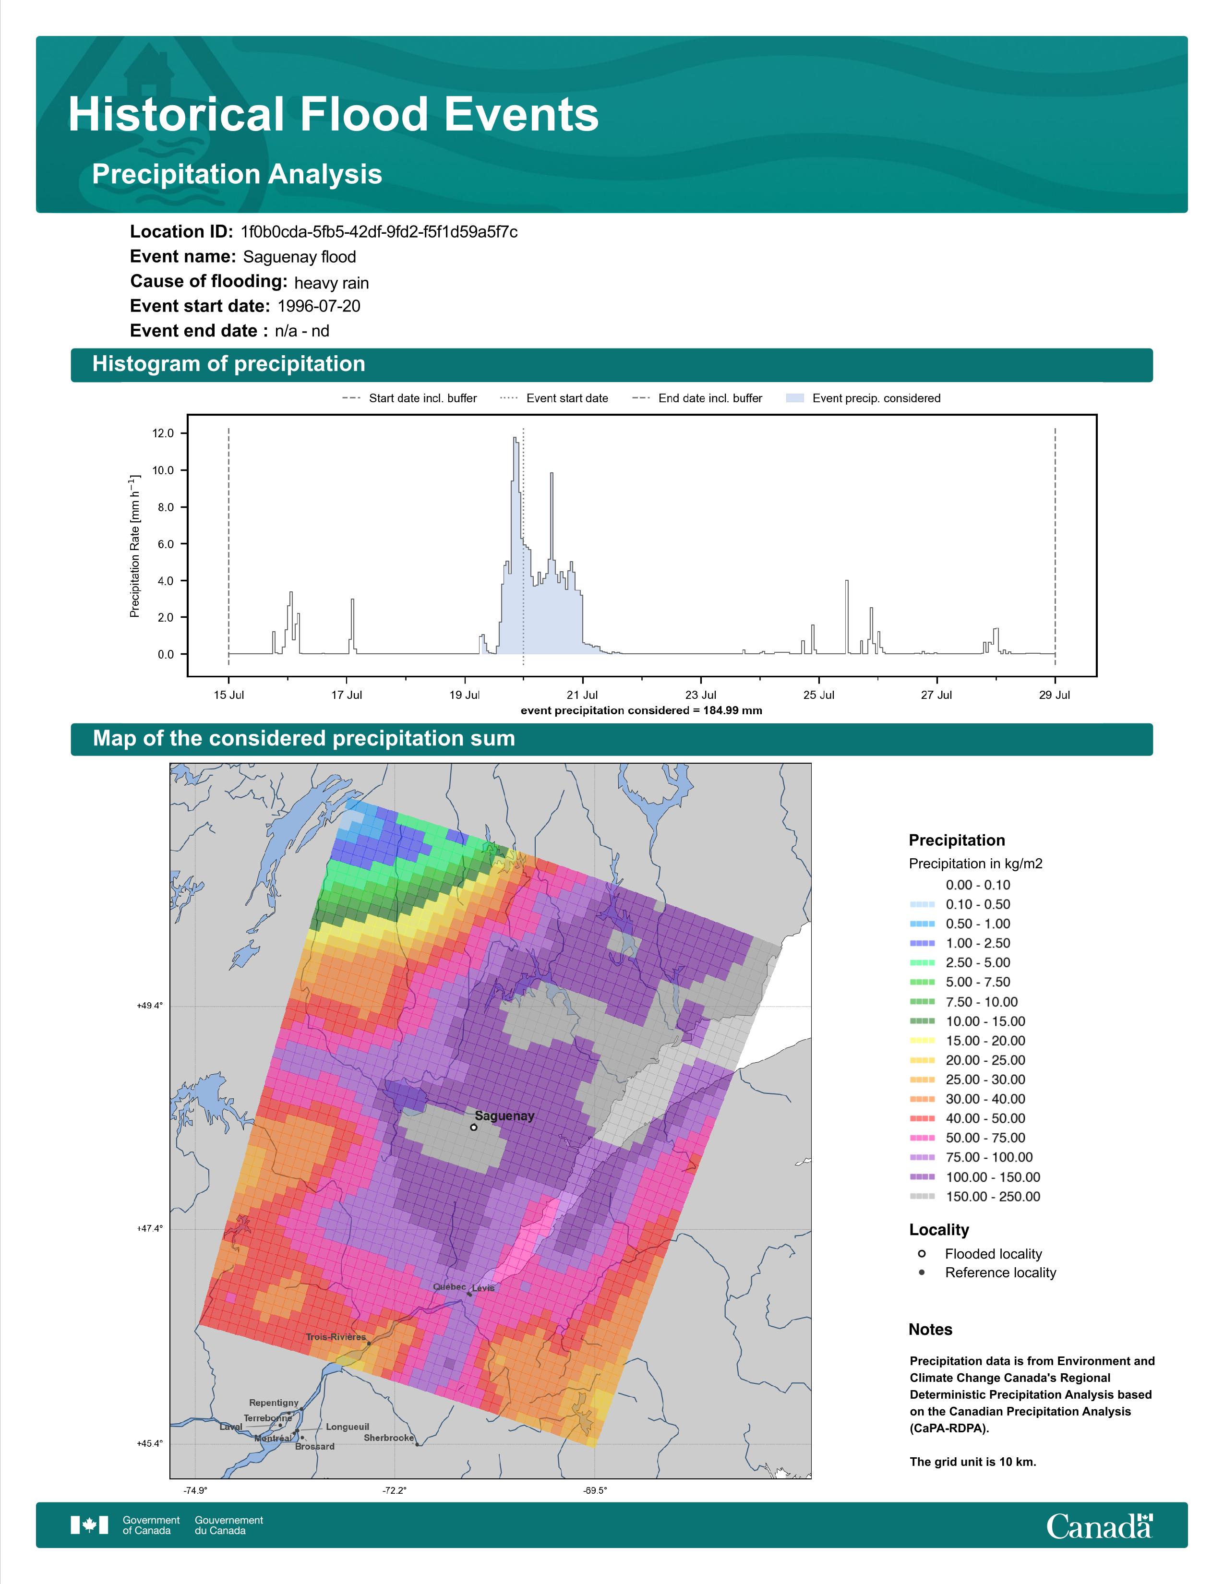
Task: Click the 40.00 - 50.00 legend swatch
Action: 923,1119
